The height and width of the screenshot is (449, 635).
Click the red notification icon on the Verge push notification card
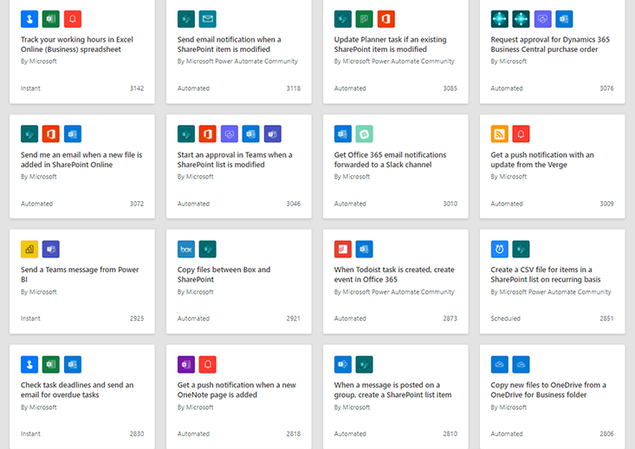[522, 134]
